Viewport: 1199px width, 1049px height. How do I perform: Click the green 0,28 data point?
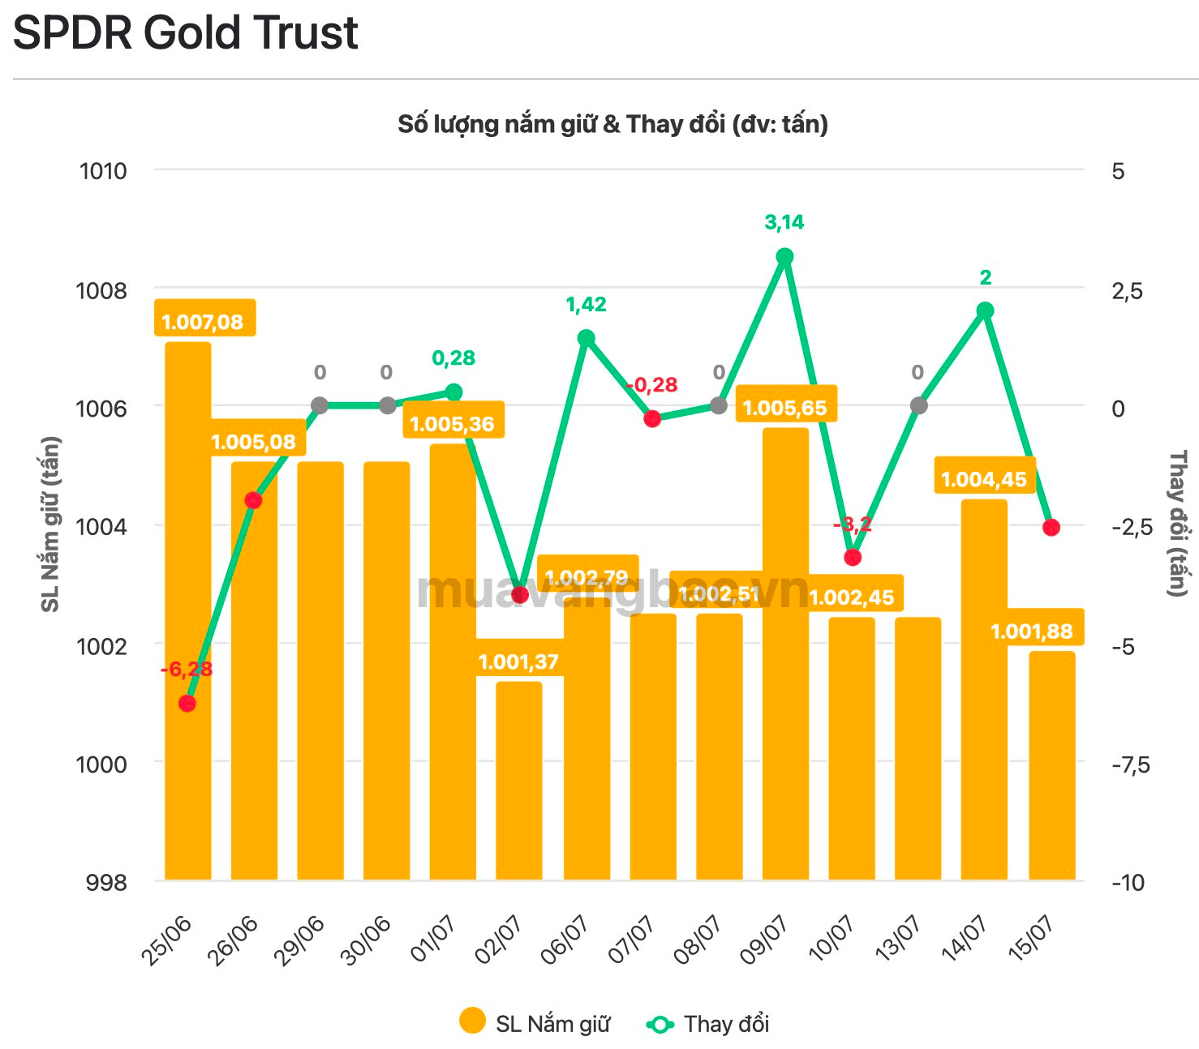pos(454,392)
